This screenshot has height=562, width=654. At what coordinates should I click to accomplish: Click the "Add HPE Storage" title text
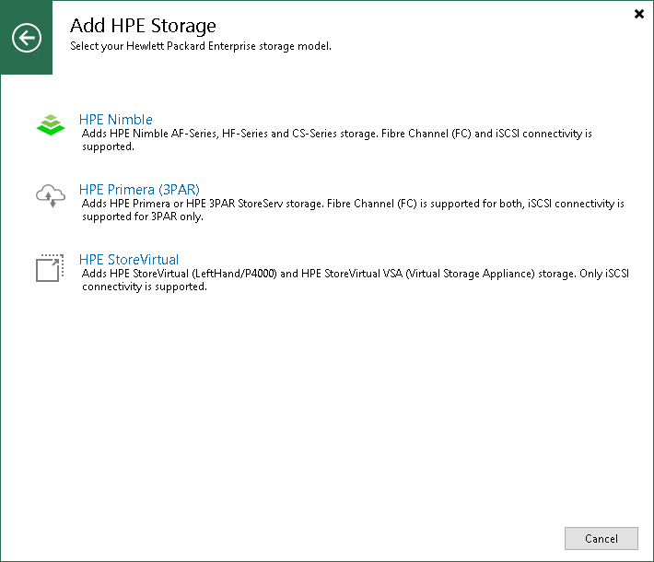point(143,27)
